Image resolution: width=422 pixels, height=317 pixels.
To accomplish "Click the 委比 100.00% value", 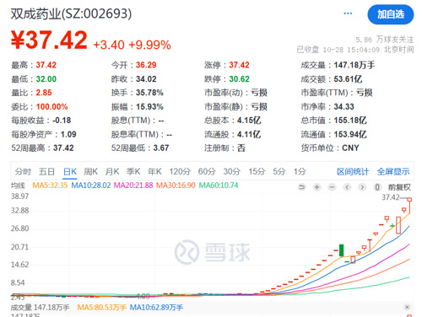I will [x=51, y=107].
